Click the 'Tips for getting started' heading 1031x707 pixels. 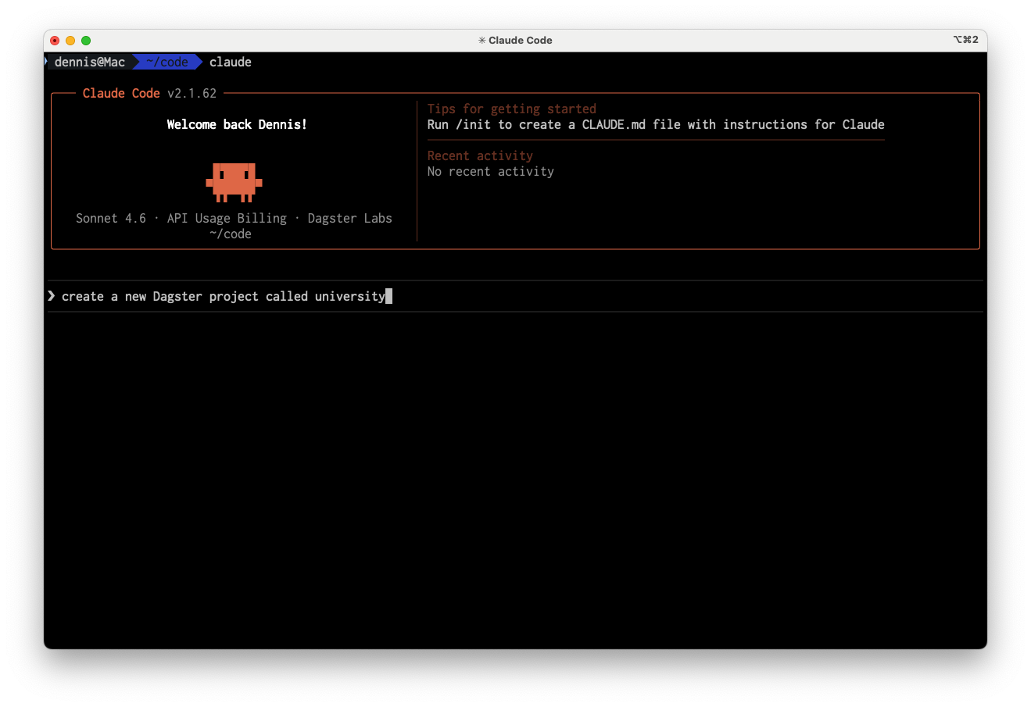coord(511,109)
